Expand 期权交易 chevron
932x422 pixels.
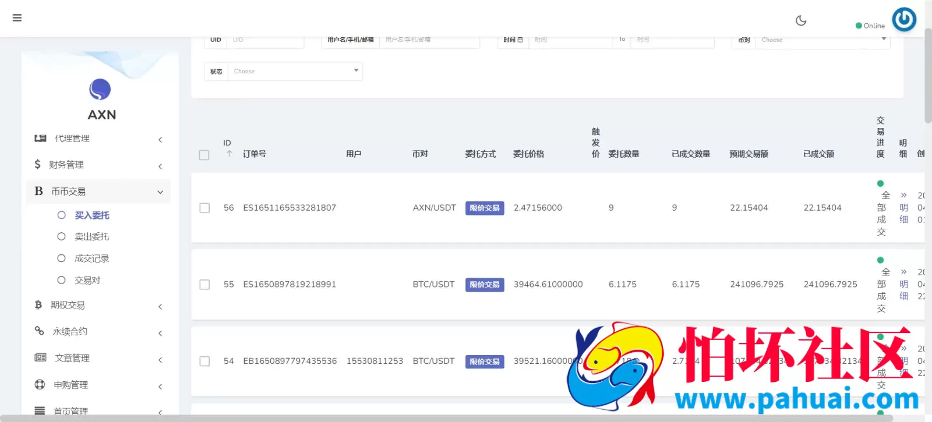point(160,306)
